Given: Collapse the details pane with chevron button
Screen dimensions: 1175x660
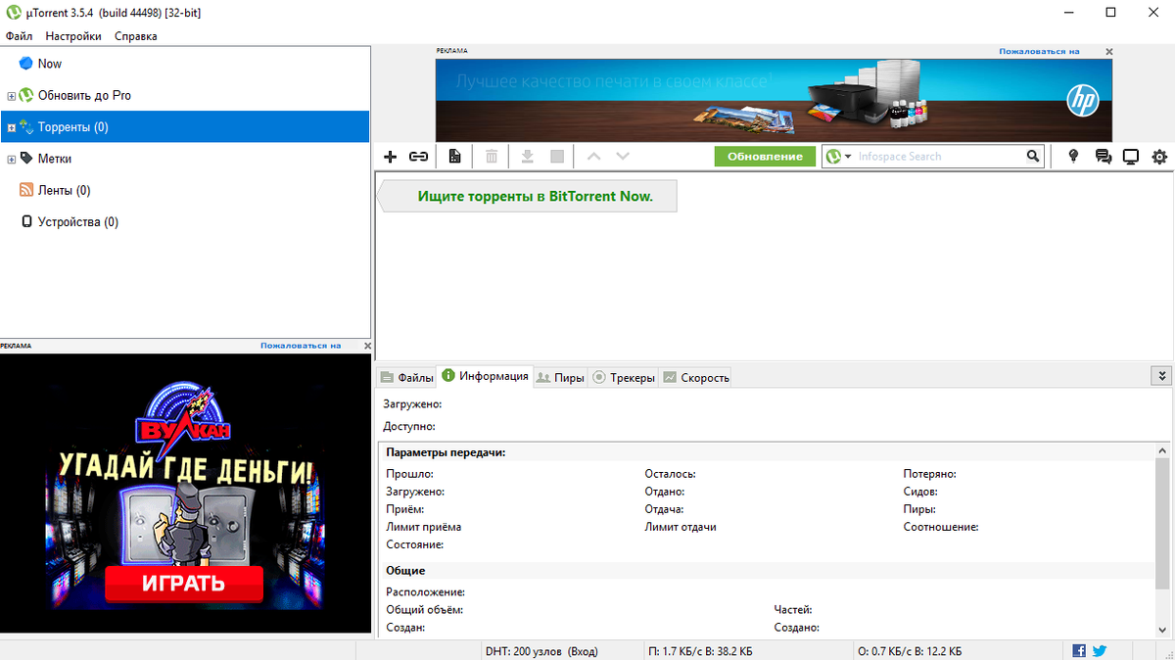Looking at the screenshot, I should coord(1161,375).
